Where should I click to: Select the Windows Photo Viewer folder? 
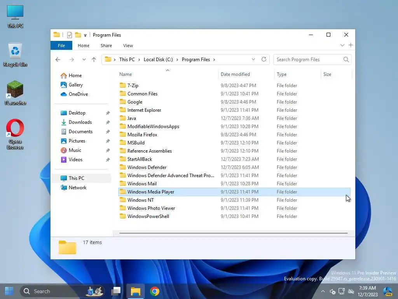[x=151, y=208]
